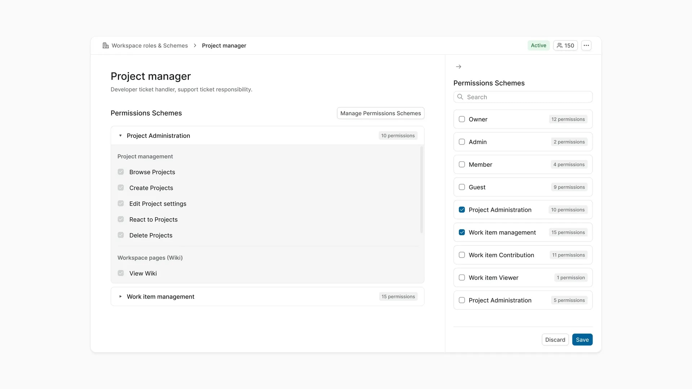The height and width of the screenshot is (389, 692).
Task: Check the Guest scheme checkbox
Action: coord(462,187)
